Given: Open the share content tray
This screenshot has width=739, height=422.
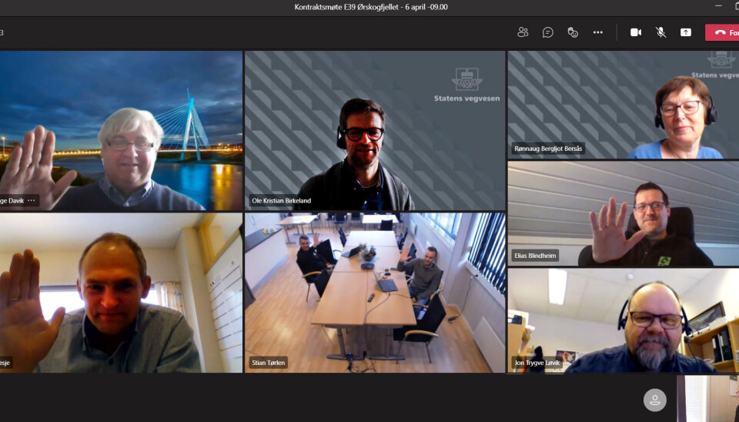Looking at the screenshot, I should (686, 32).
